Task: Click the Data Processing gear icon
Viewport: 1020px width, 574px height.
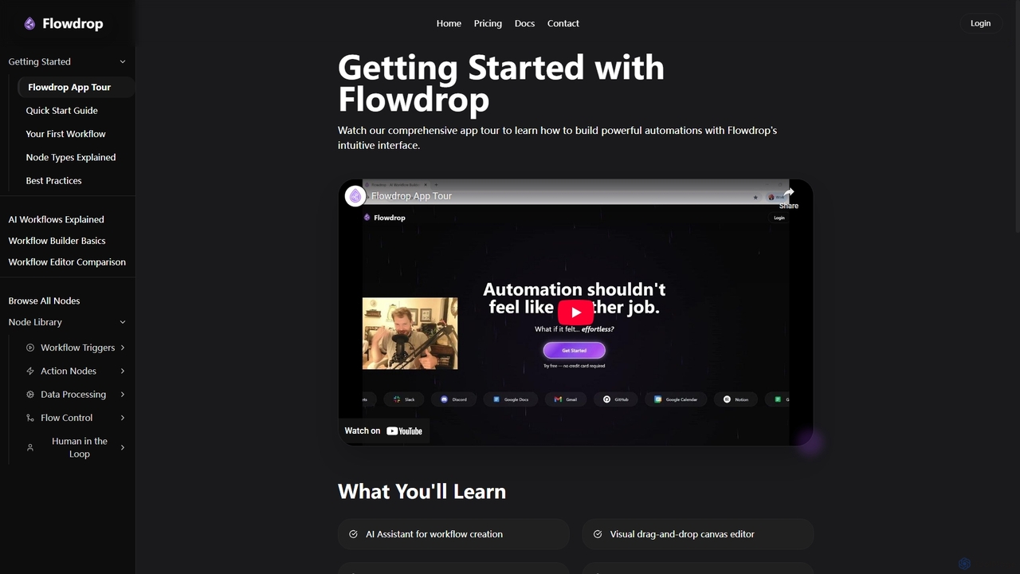Action: tap(30, 395)
